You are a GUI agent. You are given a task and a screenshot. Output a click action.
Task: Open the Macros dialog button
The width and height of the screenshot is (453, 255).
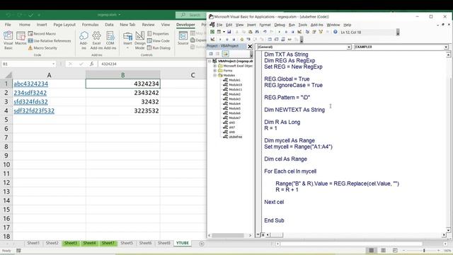(x=21, y=38)
